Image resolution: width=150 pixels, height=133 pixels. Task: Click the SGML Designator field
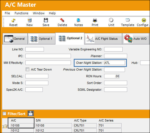pos(116,90)
